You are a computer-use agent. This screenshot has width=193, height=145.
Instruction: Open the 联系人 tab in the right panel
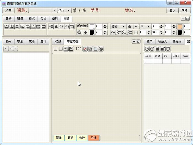click(x=162, y=41)
